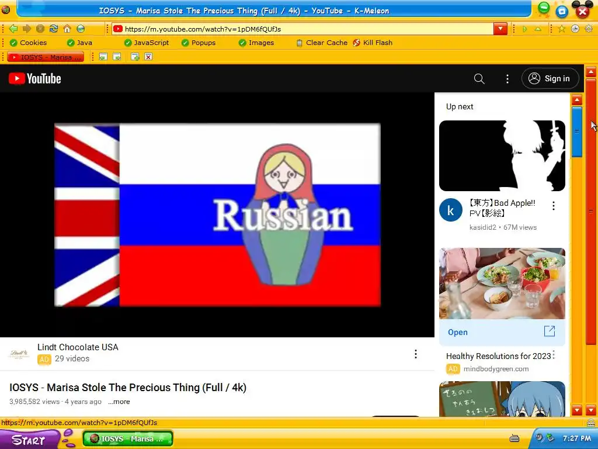
Task: Click the video player showing Russian flag
Action: coord(217,215)
